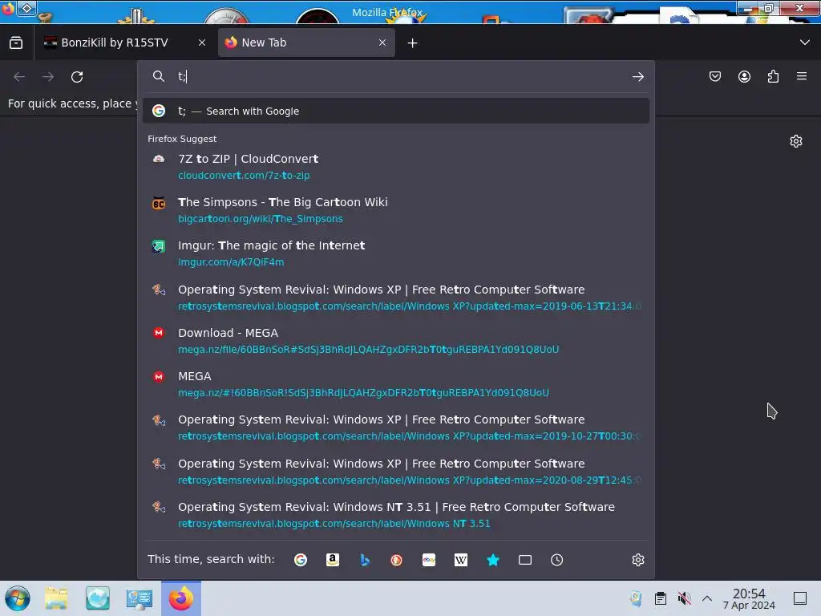
Task: Close the BonziKill by R15STV tab
Action: [202, 43]
